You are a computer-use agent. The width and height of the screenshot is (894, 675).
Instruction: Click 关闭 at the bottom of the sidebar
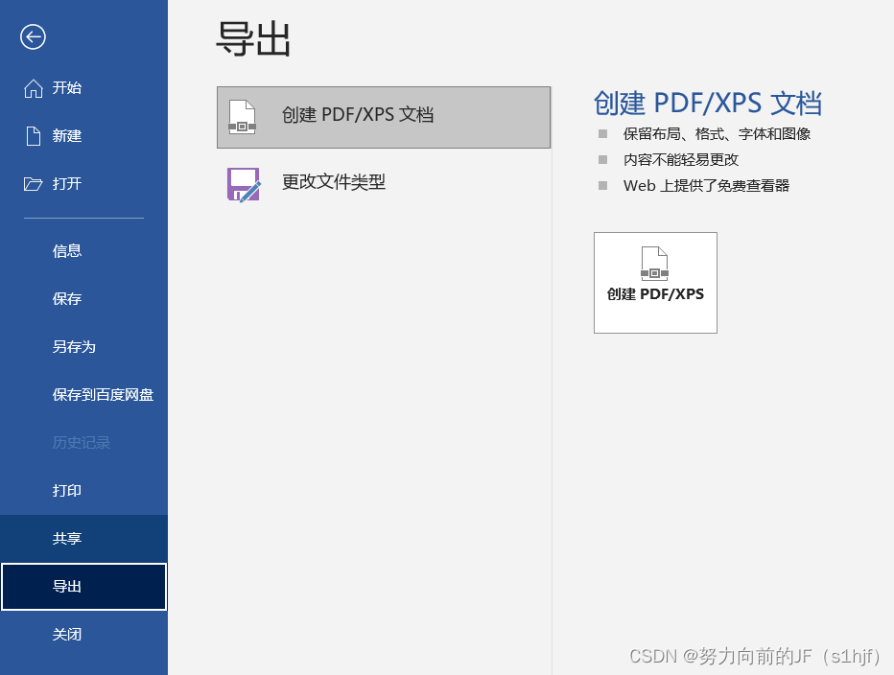coord(66,634)
